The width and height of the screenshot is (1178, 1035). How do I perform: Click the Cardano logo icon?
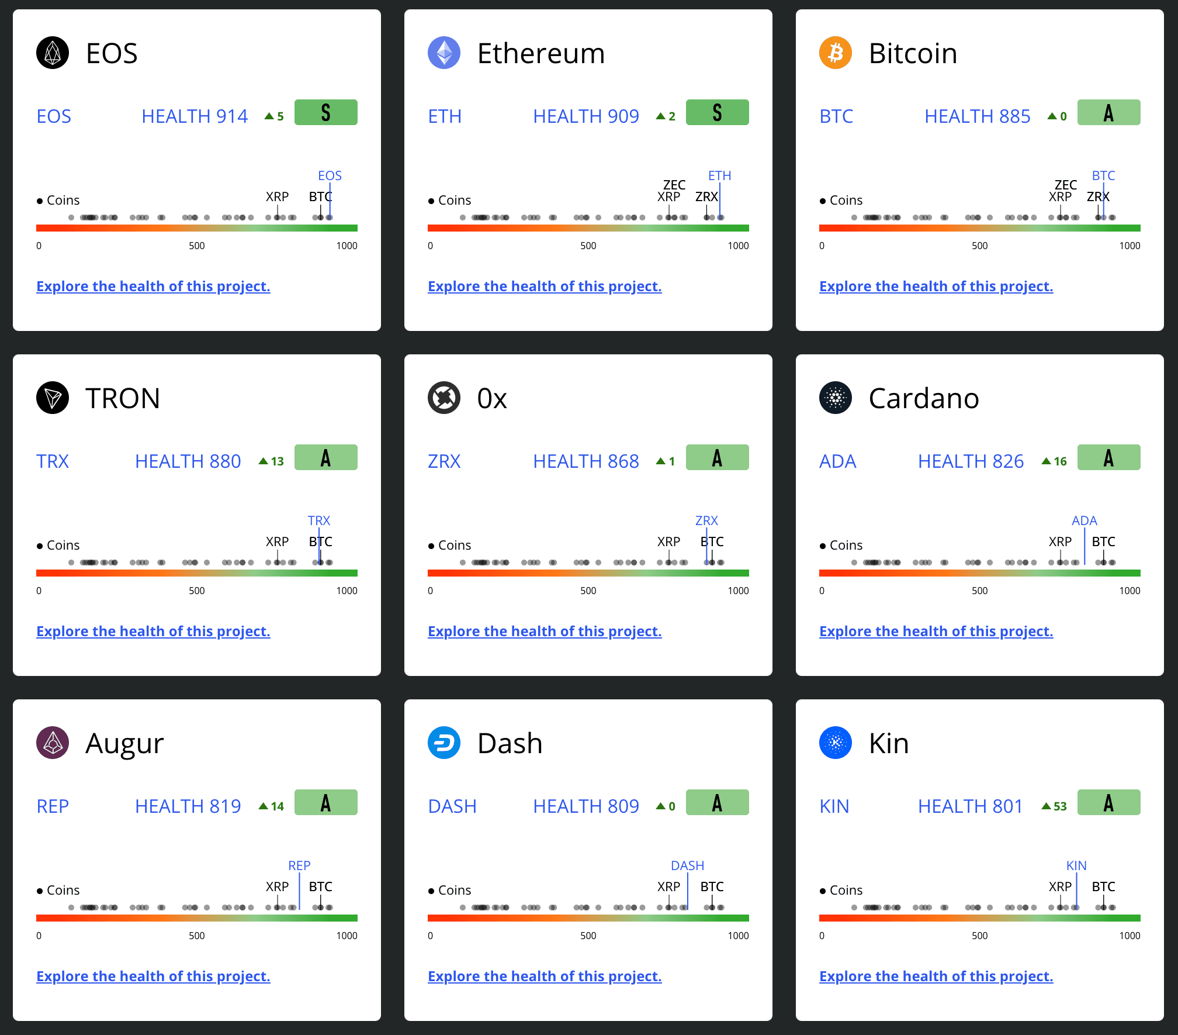(x=836, y=398)
